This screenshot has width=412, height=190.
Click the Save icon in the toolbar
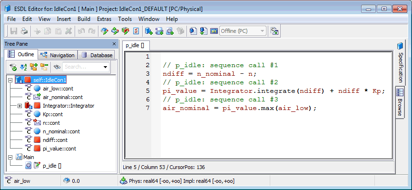[x=14, y=31]
